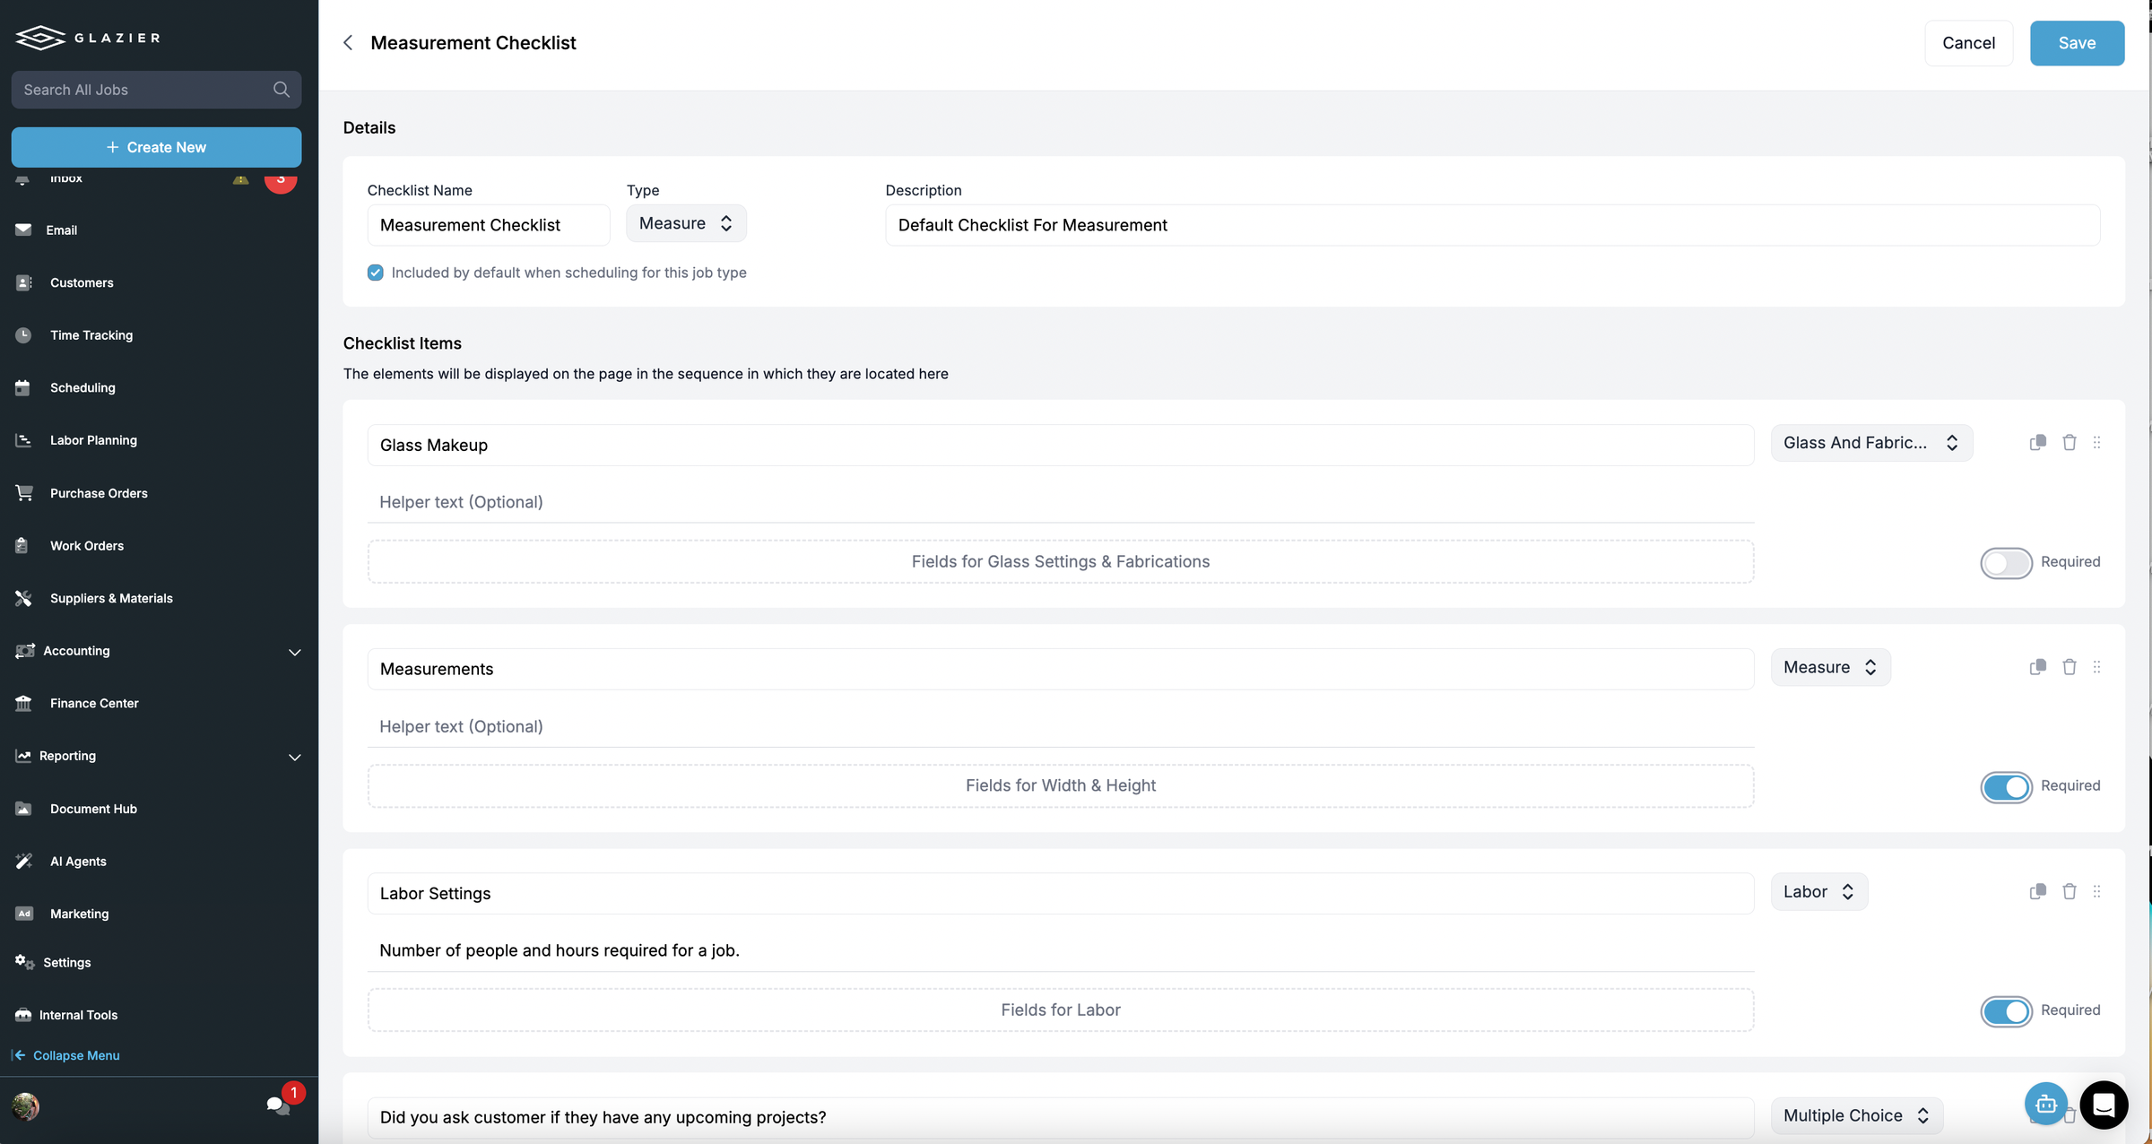This screenshot has width=2152, height=1144.
Task: Open Purchase Orders in the sidebar
Action: coord(99,493)
